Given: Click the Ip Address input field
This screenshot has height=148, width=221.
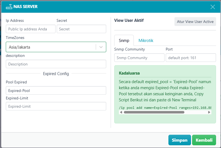Looking at the screenshot, I should [x=31, y=29].
